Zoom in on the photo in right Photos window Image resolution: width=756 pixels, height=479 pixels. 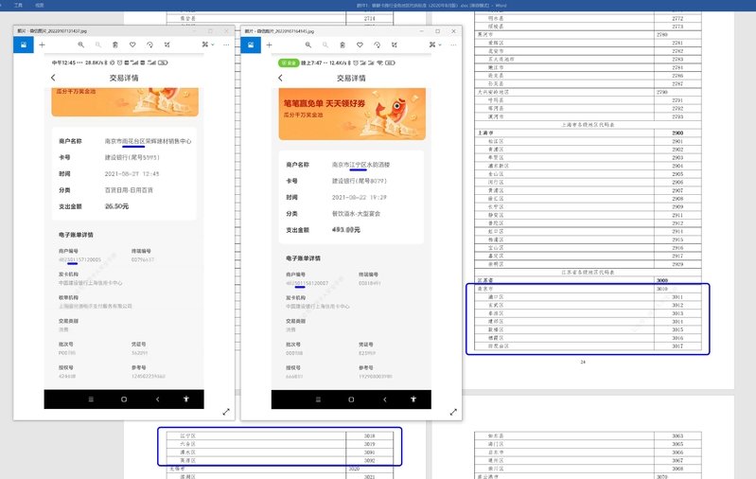308,44
